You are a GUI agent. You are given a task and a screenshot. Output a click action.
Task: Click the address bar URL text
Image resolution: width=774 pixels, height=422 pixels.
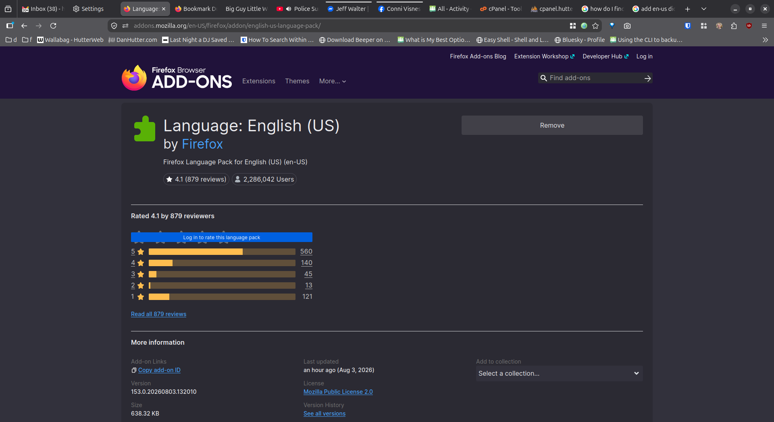click(227, 26)
